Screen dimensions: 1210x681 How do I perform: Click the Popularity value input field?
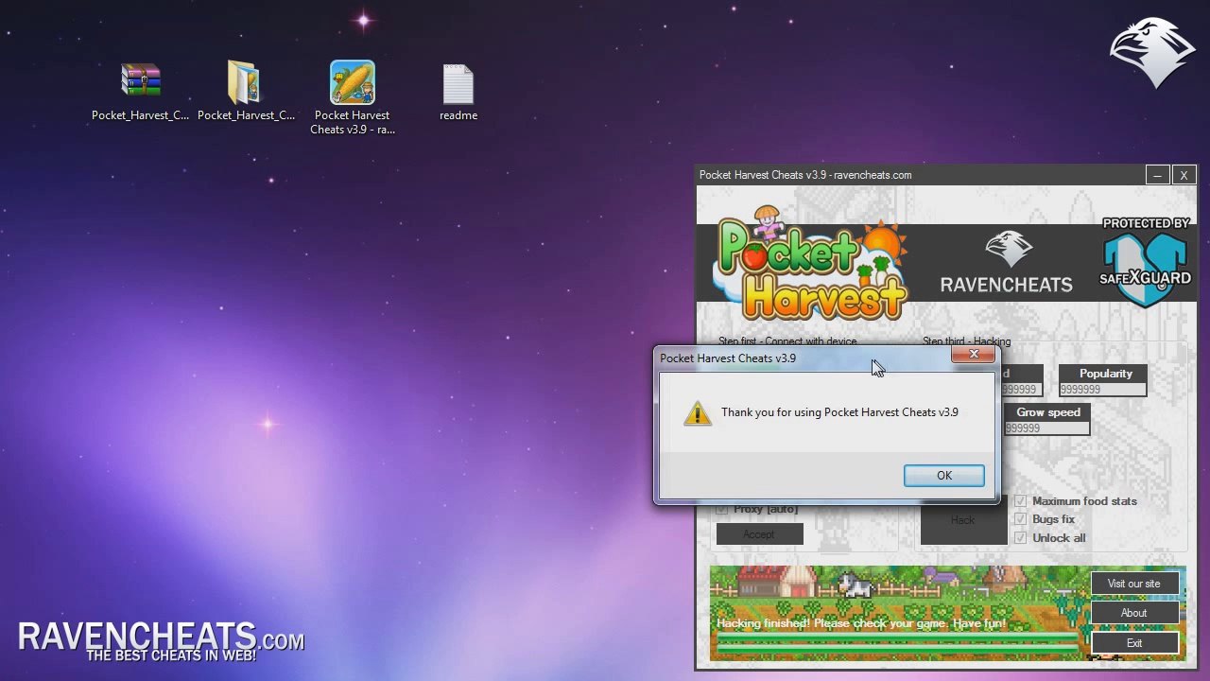pyautogui.click(x=1102, y=390)
